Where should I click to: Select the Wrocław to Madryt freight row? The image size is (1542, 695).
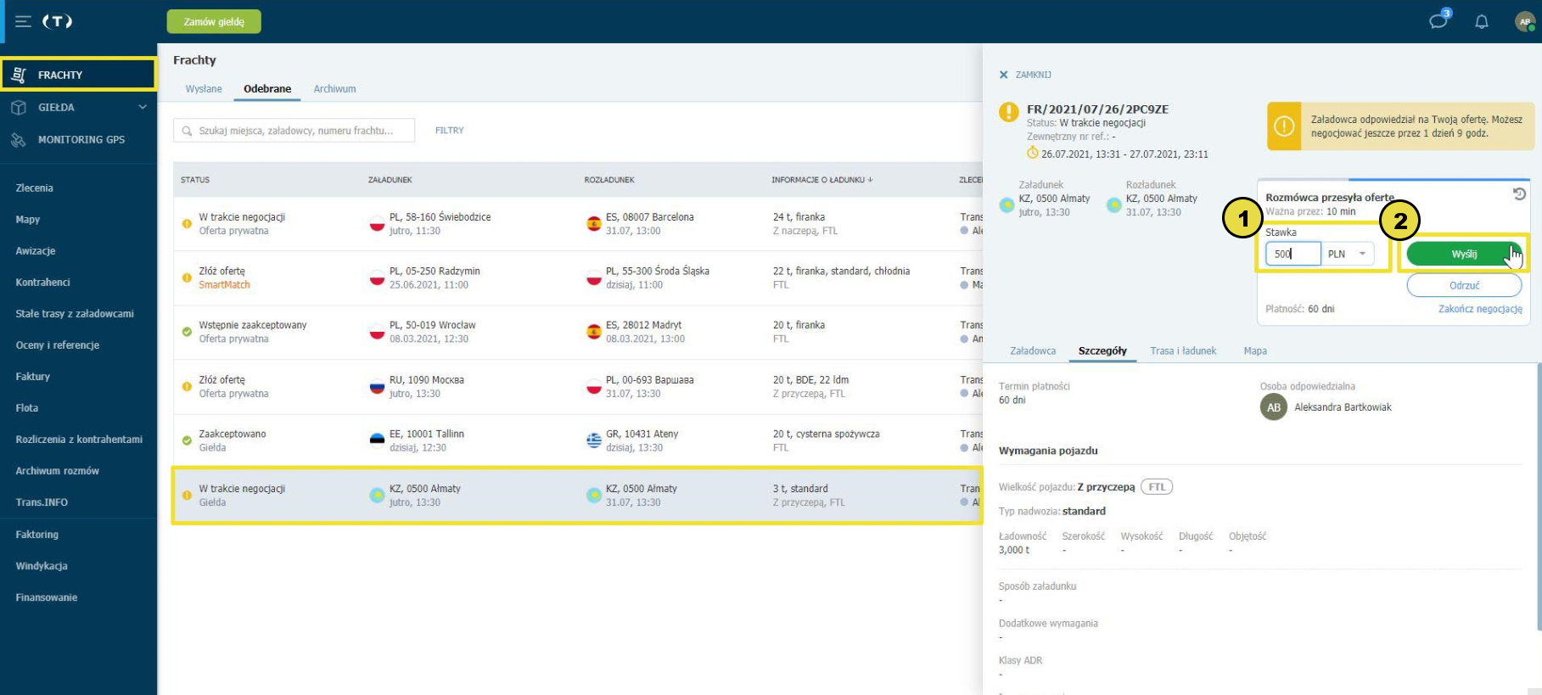coord(578,332)
